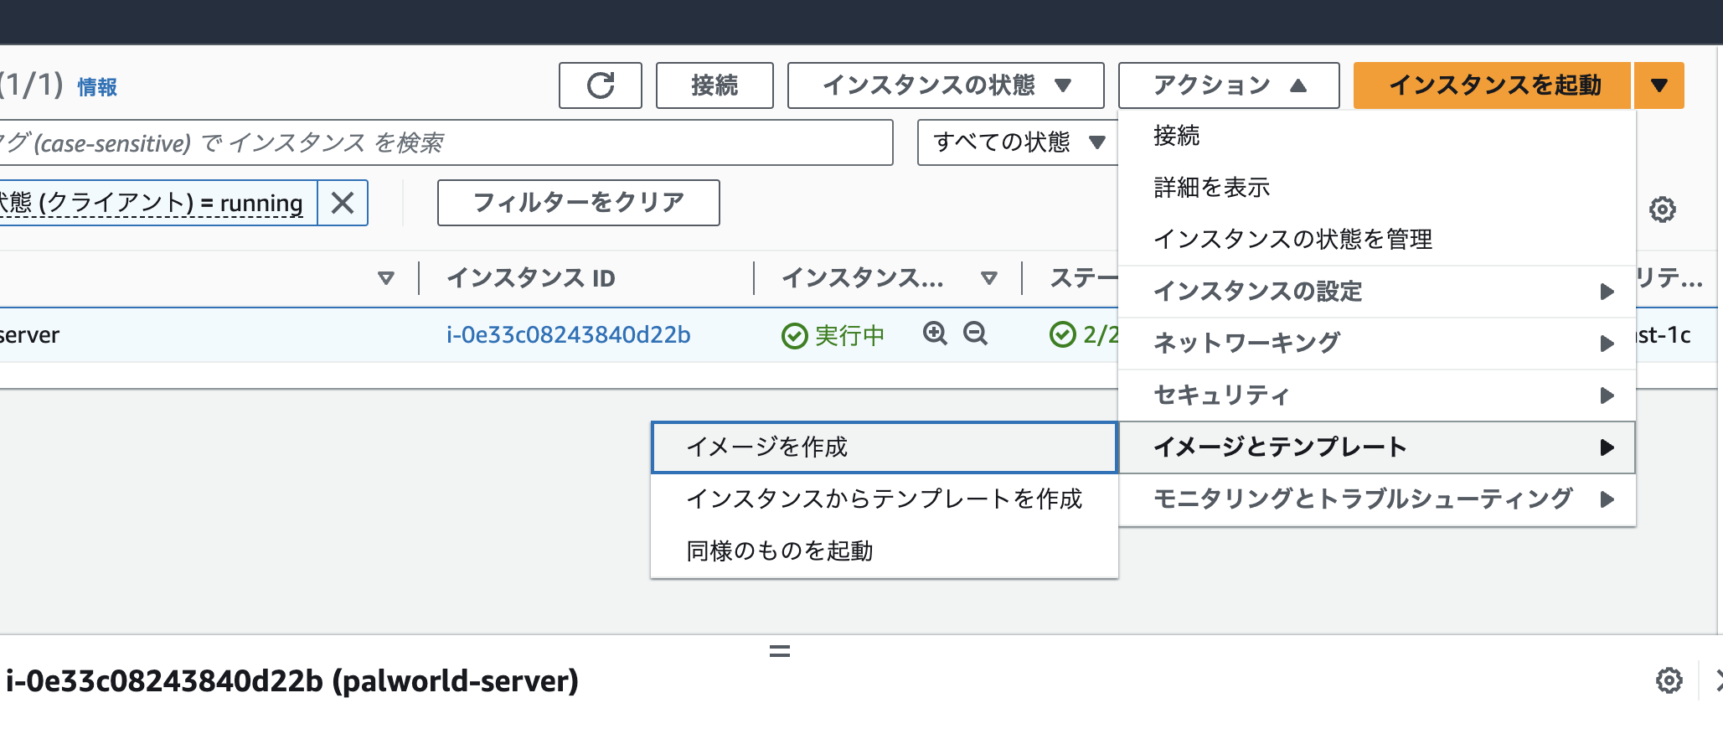Click the panel resize handle above instance details
Viewport: 1723px width, 729px height.
coord(779,651)
